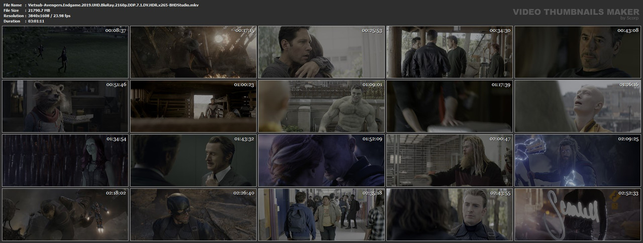Image resolution: width=643 pixels, height=243 pixels.
Task: Select the 01:09:01 Hulk thumbnail
Action: click(321, 106)
